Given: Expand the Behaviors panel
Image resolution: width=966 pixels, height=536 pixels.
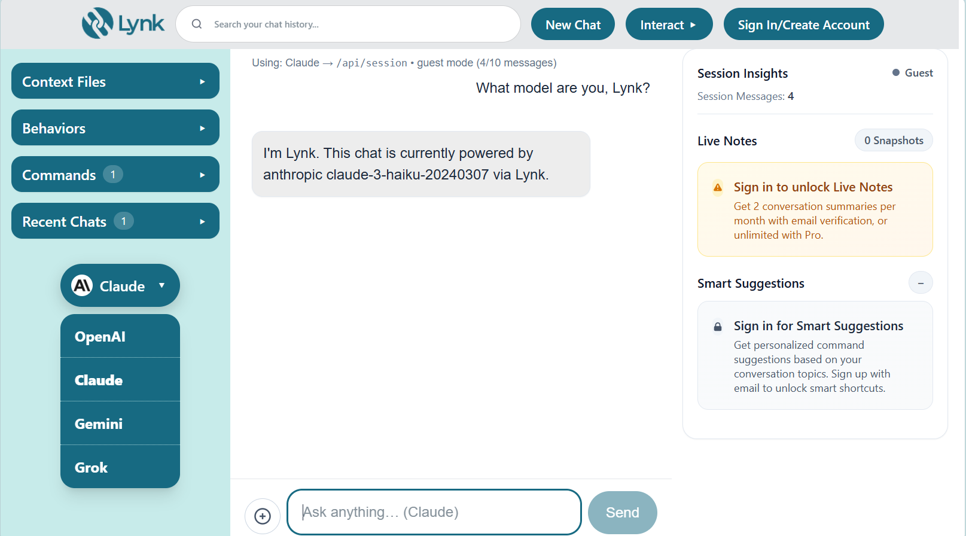Looking at the screenshot, I should [x=115, y=127].
